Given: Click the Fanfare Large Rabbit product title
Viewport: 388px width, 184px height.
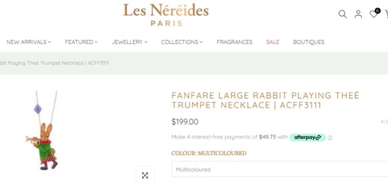Looking at the screenshot, I should tap(265, 100).
